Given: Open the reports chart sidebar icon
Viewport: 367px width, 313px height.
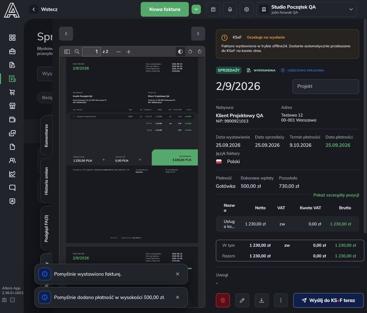Looking at the screenshot, I should coord(12,174).
